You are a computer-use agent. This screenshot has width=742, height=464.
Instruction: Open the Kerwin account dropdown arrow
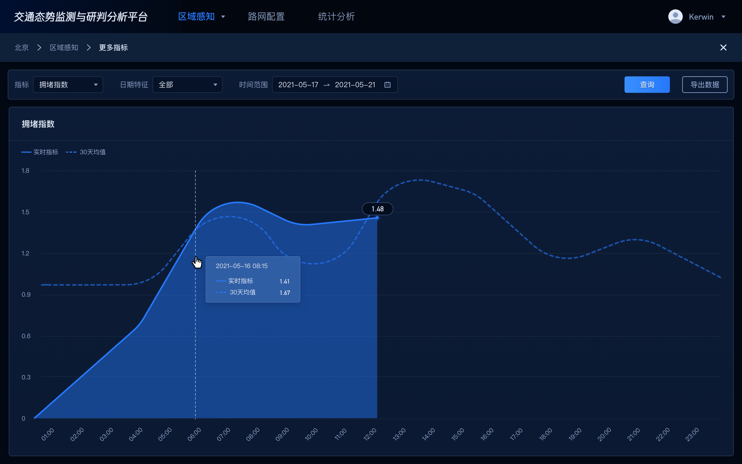click(723, 17)
